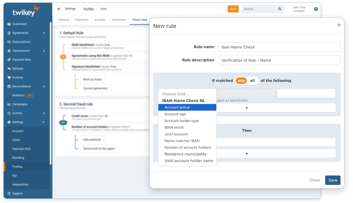Close the New rule dialog

(339, 25)
